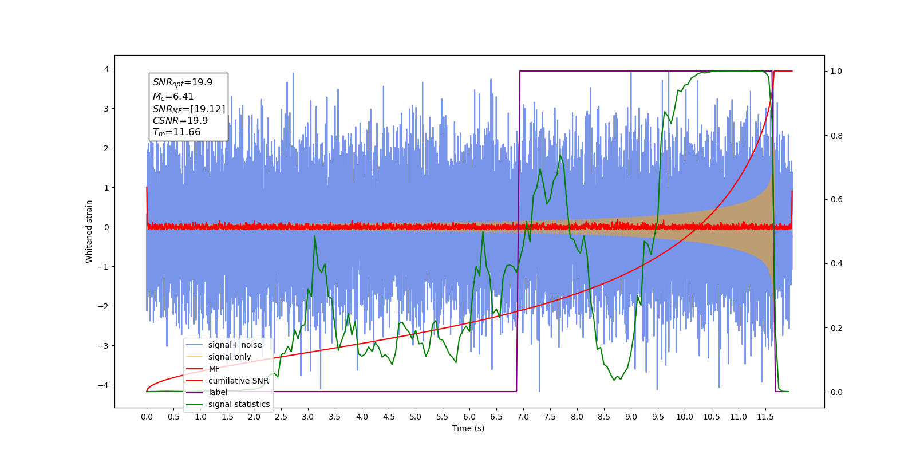The height and width of the screenshot is (458, 916).
Task: Click the 11.5 x-axis tick label
Action: (765, 417)
